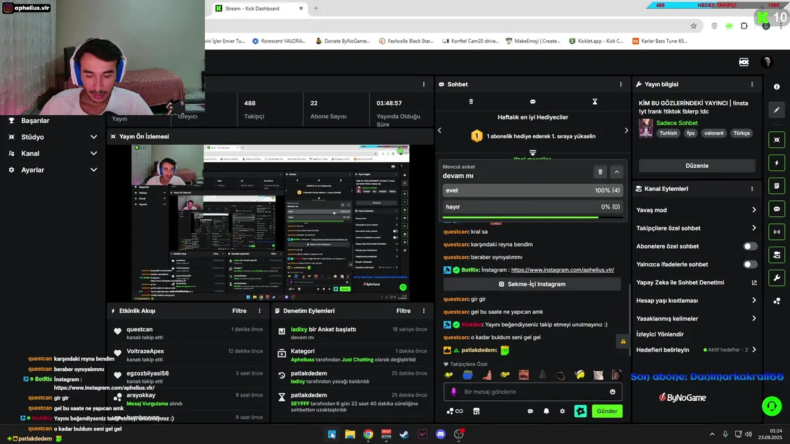This screenshot has height=444, width=790.
Task: Click the speech-bubble icon below Sohbet header
Action: (x=533, y=102)
